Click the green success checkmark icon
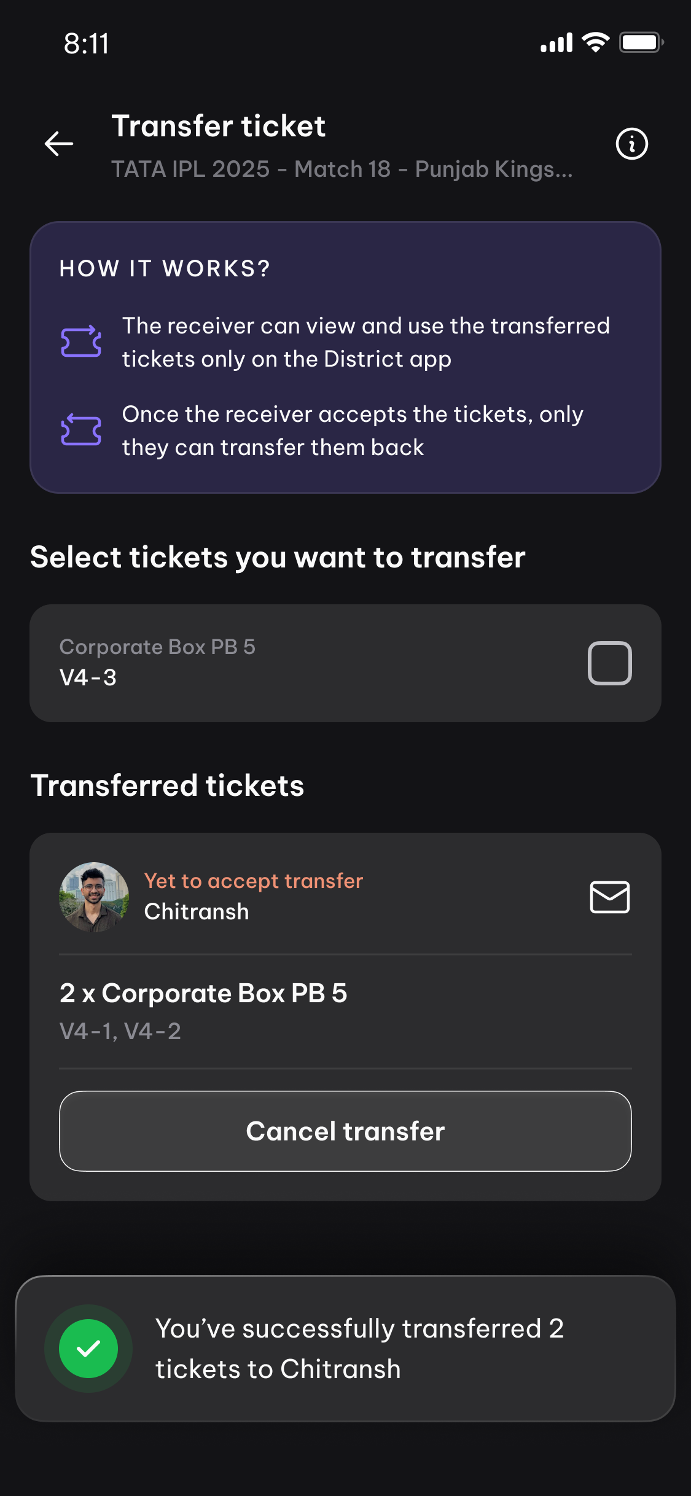691x1496 pixels. (x=88, y=1349)
